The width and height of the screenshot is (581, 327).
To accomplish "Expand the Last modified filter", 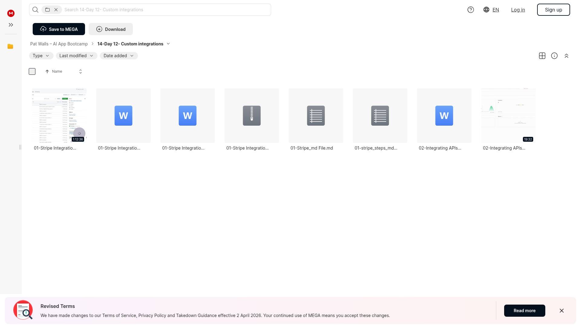I will tap(76, 56).
